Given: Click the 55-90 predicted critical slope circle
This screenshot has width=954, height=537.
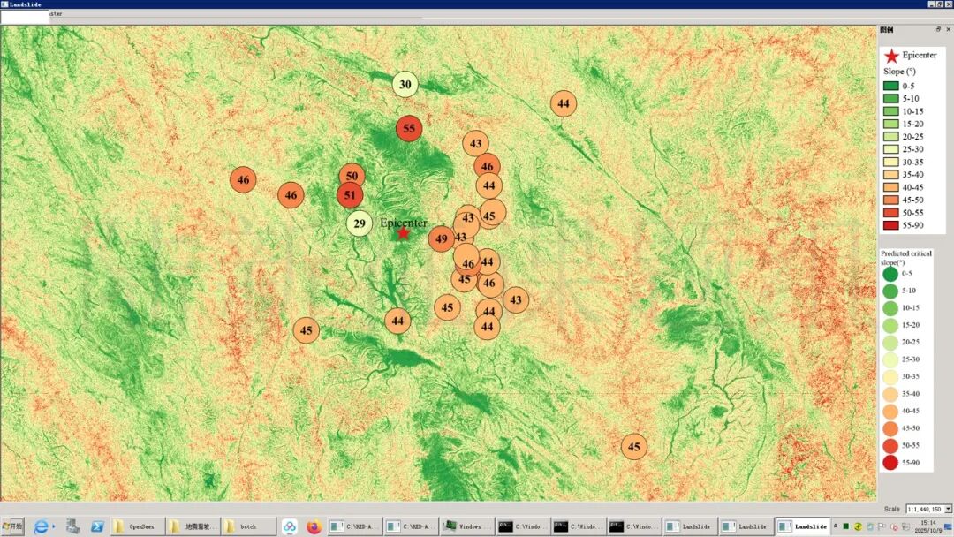Looking at the screenshot, I should (890, 462).
